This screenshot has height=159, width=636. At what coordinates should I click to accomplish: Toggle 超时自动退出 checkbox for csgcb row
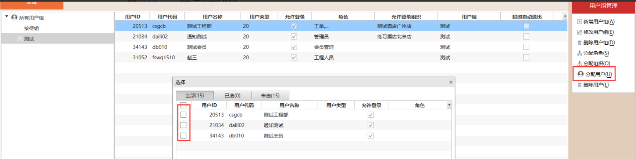tap(526, 26)
